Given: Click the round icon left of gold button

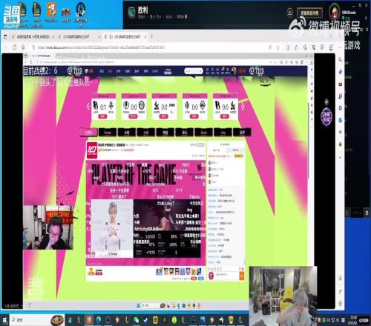Looking at the screenshot, I should tap(289, 13).
